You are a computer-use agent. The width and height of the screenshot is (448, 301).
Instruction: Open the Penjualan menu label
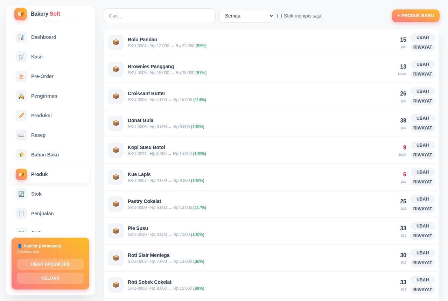click(x=42, y=213)
